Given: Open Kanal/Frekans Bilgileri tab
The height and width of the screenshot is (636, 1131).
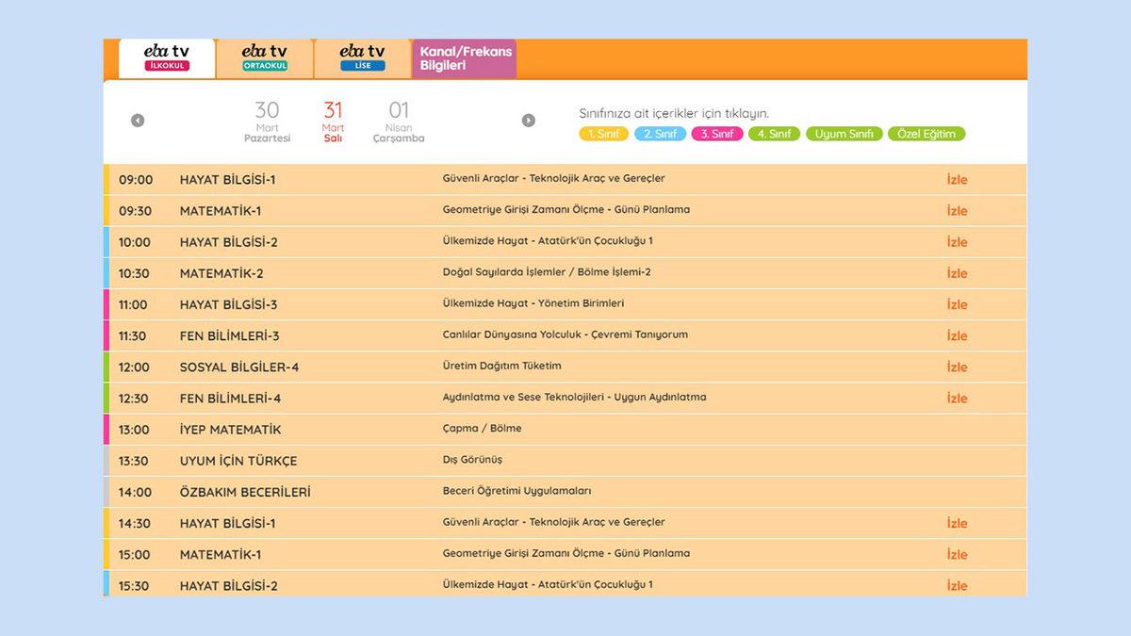Looking at the screenshot, I should pos(465,58).
